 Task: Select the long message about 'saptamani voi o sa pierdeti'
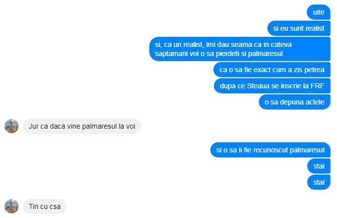click(x=240, y=49)
